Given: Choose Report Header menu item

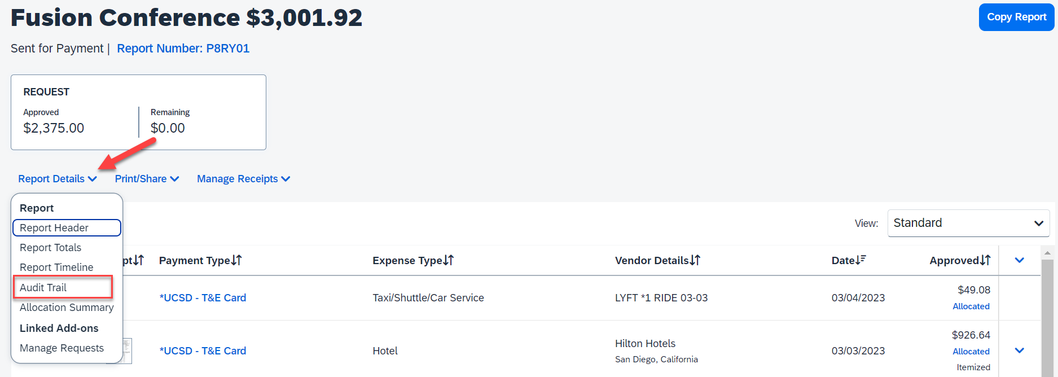Looking at the screenshot, I should click(x=54, y=228).
